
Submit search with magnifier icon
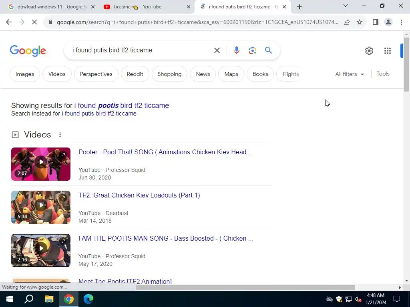tap(268, 50)
